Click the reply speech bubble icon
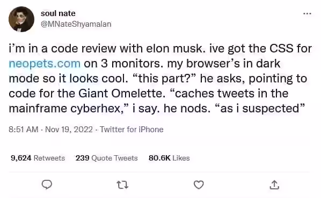Screen dimensions: 321x198 47,185
